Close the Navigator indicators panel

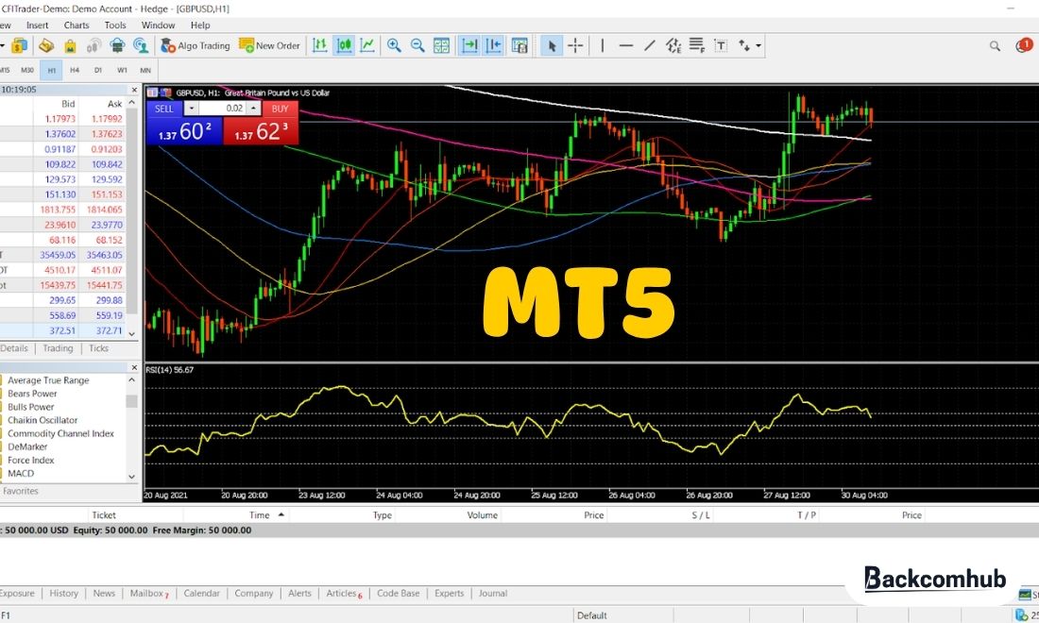pos(134,367)
